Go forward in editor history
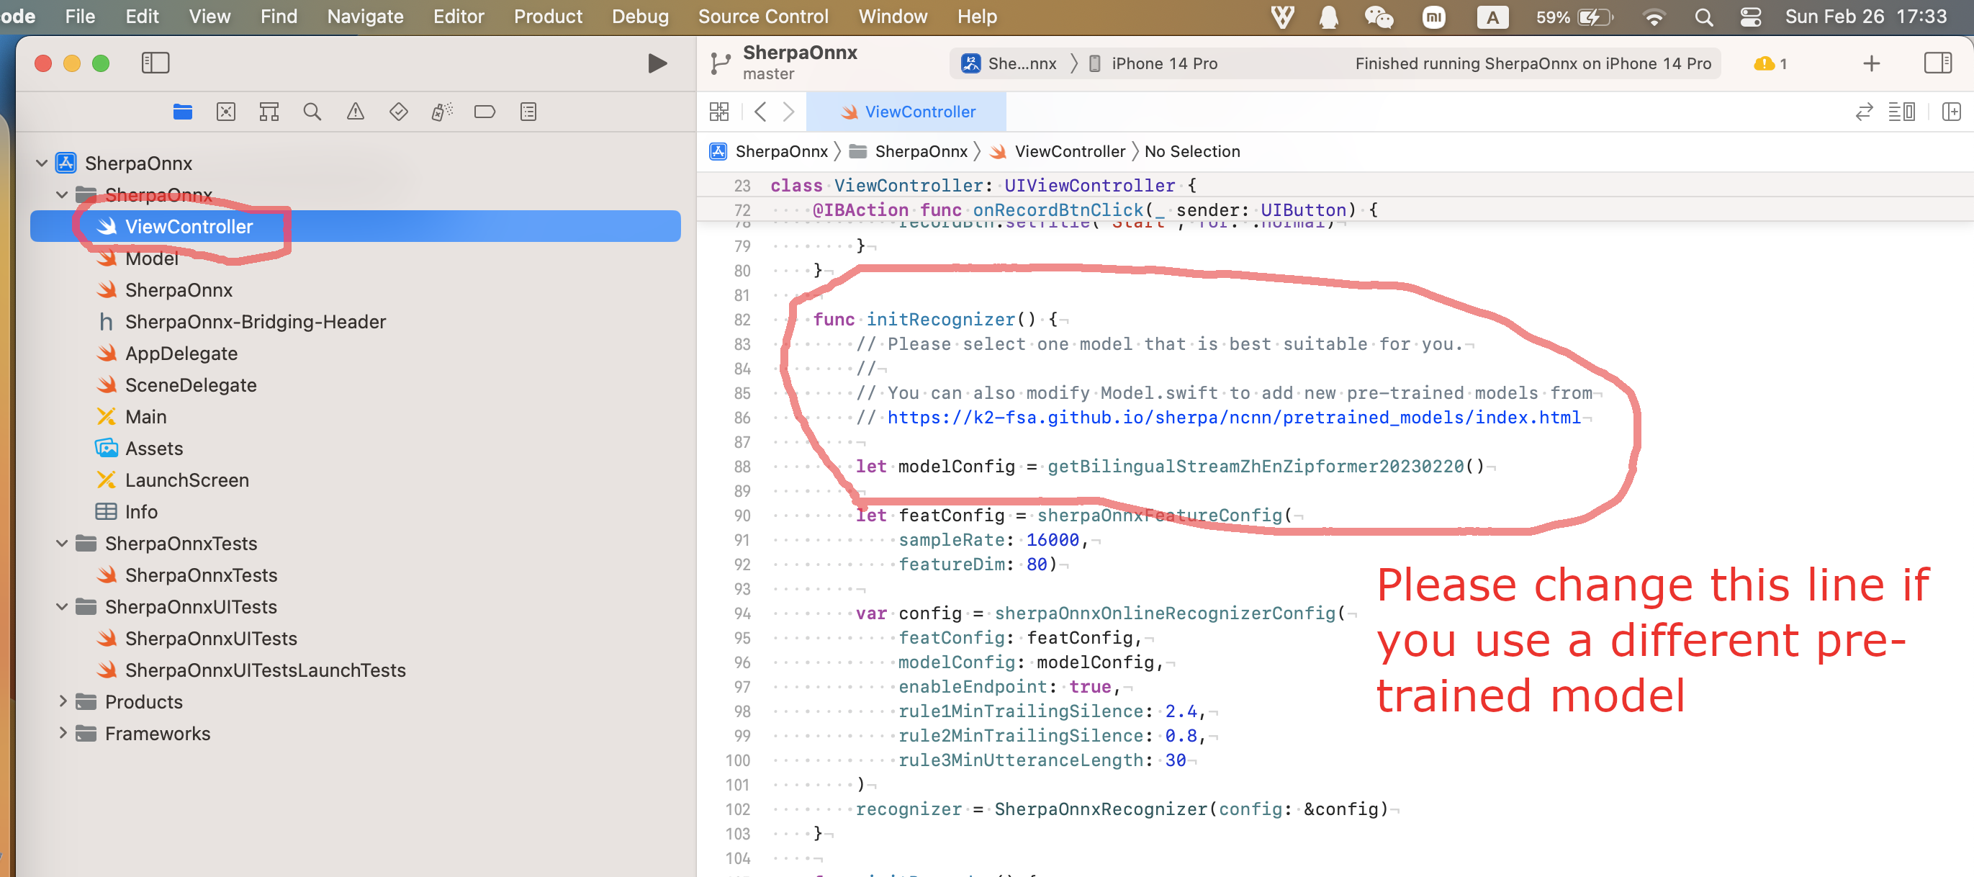 coord(788,112)
